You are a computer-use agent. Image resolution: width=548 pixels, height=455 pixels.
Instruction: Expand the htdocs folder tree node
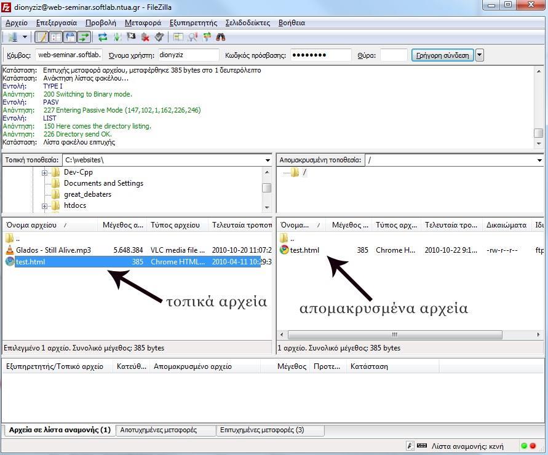tap(44, 206)
